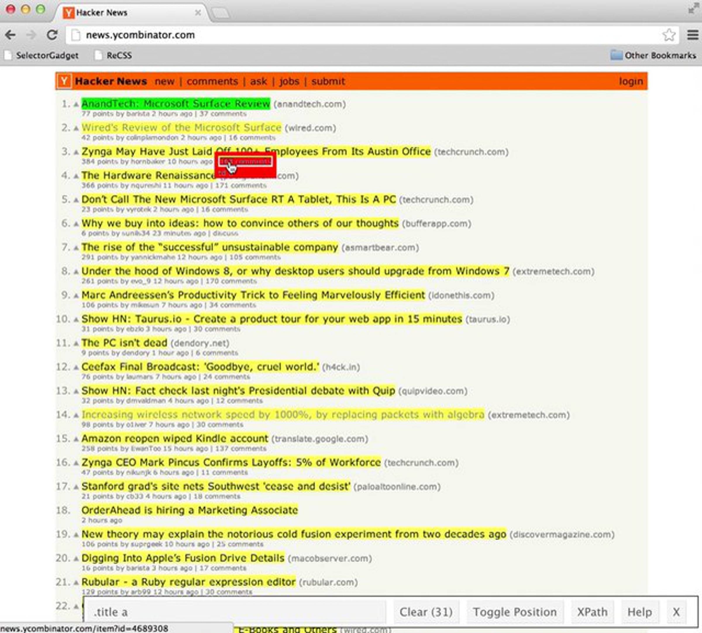Click the address bar showing news.ycombinator.com
Image resolution: width=702 pixels, height=633 pixels.
372,35
